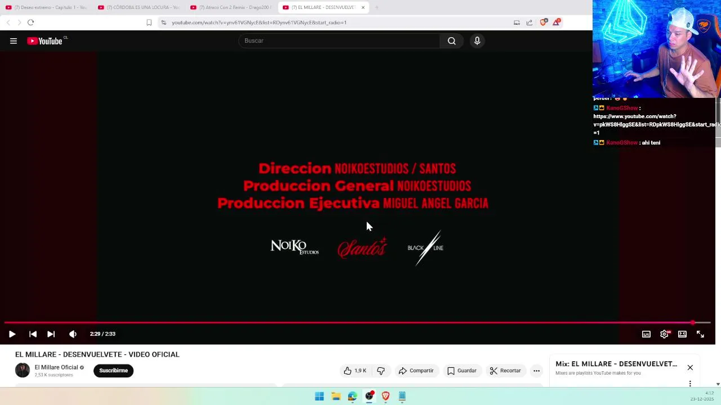Open Notepad from taskbar
Viewport: 721px width, 405px height.
(402, 396)
